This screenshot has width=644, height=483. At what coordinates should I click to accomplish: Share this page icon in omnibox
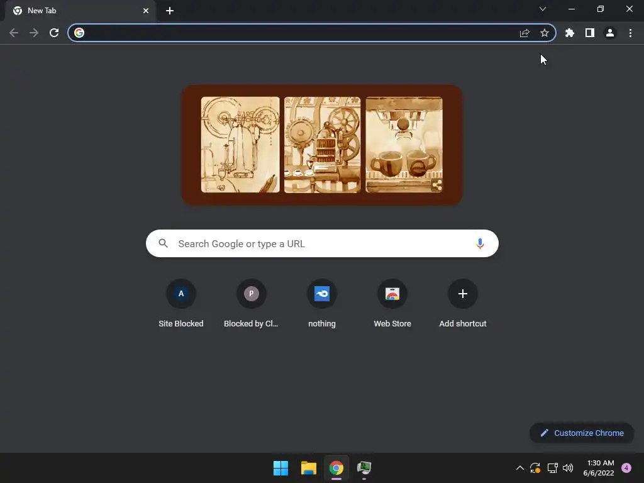tap(525, 33)
